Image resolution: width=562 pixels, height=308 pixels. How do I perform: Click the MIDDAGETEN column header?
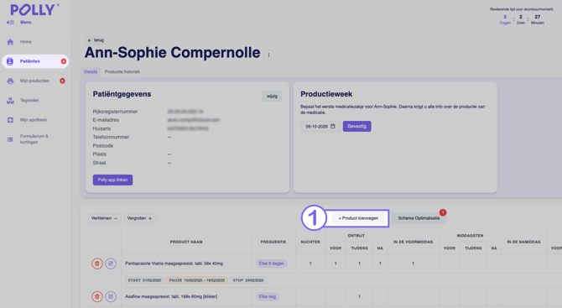(470, 236)
